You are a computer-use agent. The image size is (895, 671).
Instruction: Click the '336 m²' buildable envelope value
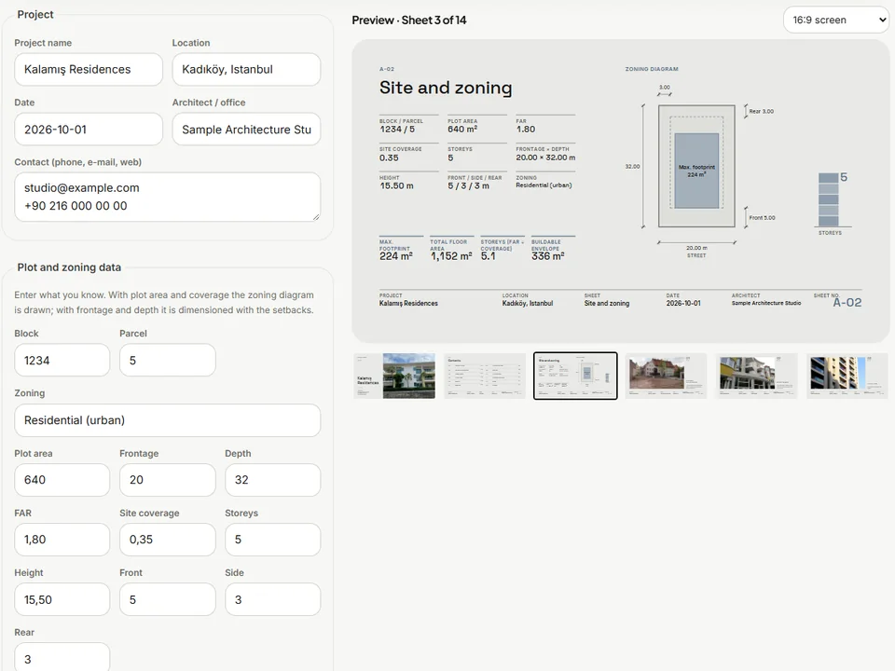pos(548,257)
